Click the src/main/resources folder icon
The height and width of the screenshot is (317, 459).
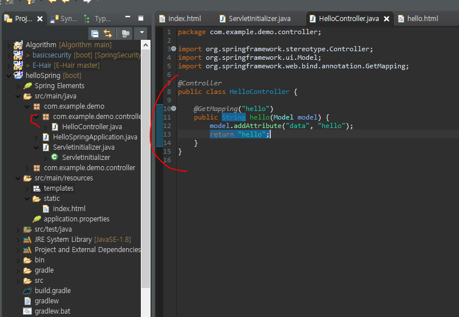(x=27, y=178)
